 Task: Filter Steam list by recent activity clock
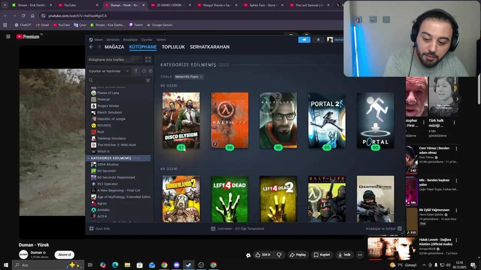[144, 71]
